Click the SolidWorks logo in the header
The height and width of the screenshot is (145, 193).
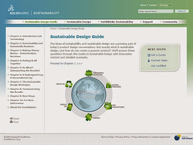point(19,10)
